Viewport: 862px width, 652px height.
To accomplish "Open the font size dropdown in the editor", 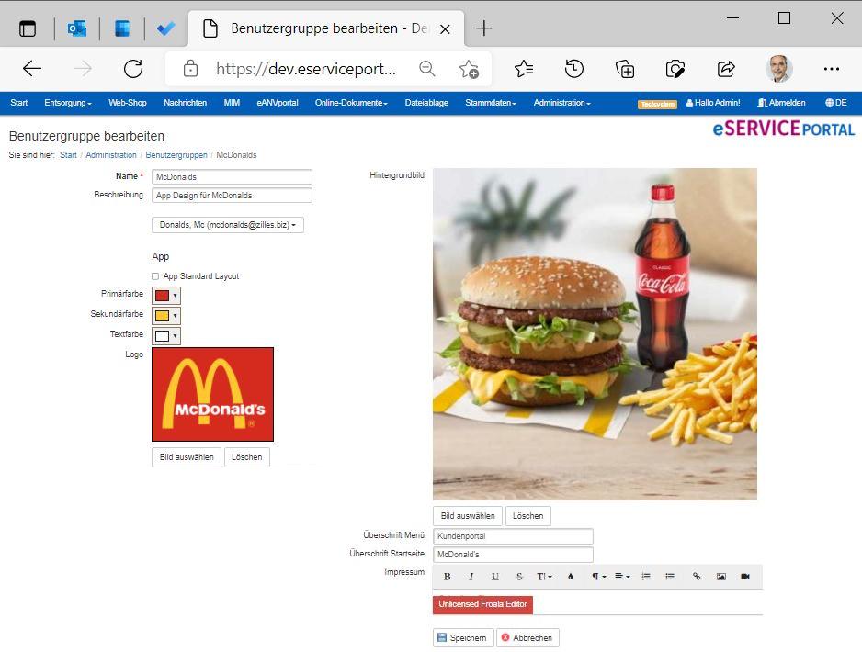I will coord(544,577).
